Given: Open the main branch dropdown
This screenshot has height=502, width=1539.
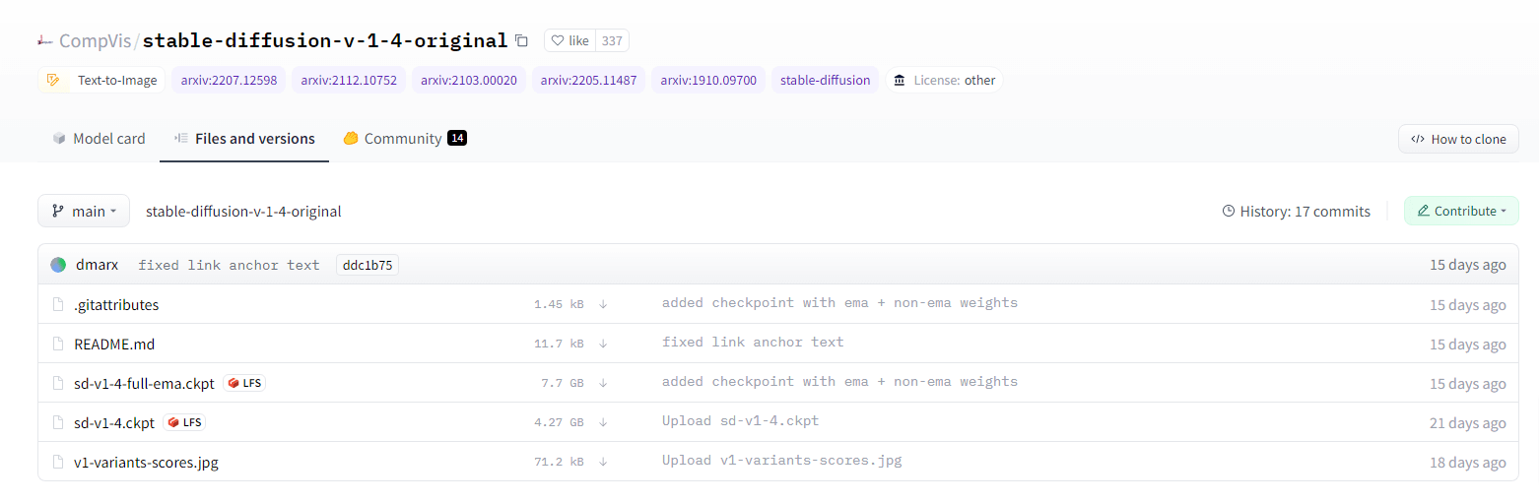Looking at the screenshot, I should (84, 211).
